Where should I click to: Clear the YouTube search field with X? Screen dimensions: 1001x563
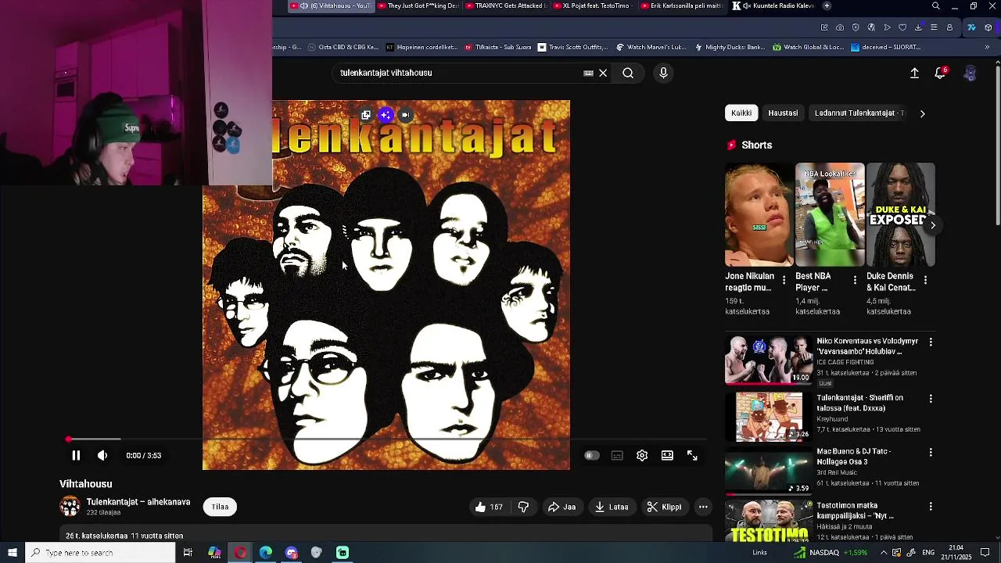pyautogui.click(x=603, y=73)
